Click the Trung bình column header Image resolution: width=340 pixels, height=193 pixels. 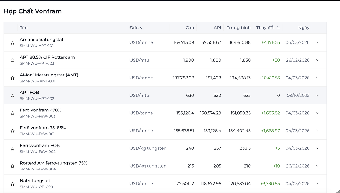(x=239, y=28)
